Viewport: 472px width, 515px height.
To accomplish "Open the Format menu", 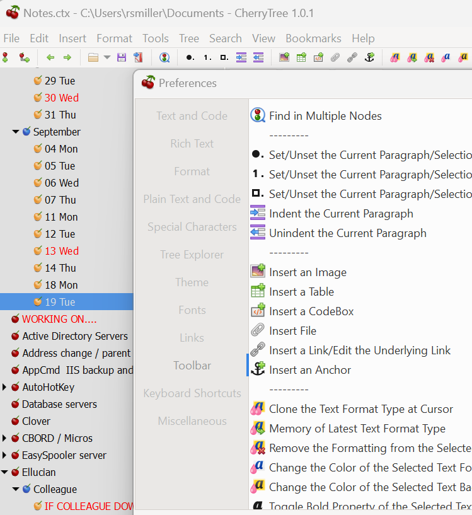I will [114, 38].
